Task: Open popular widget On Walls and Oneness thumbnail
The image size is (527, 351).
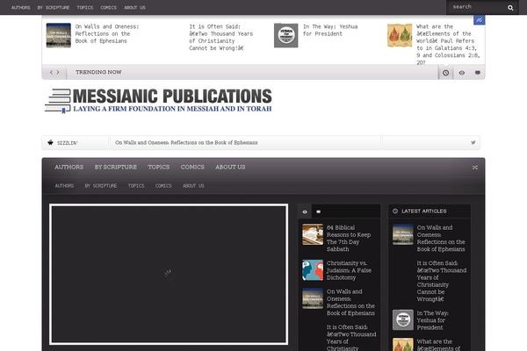Action: point(313,298)
